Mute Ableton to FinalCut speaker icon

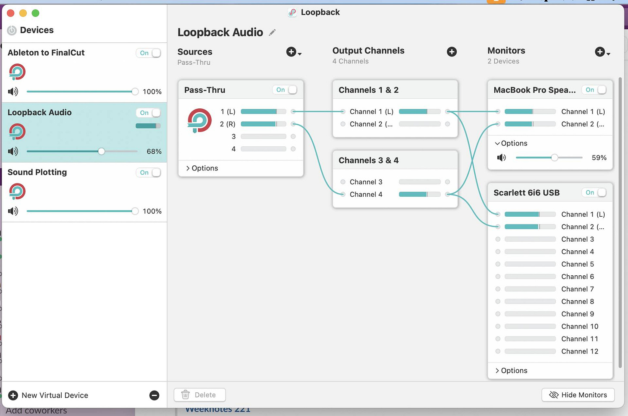tap(13, 91)
